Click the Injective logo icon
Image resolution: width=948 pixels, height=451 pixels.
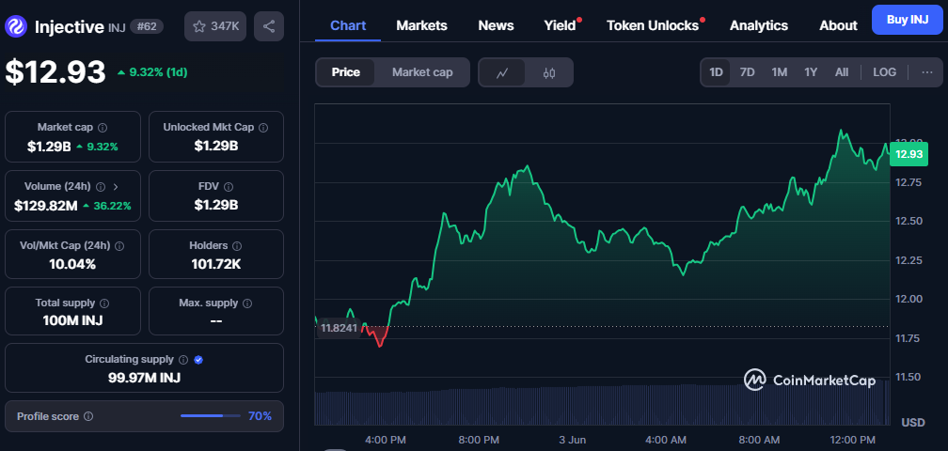(x=15, y=26)
